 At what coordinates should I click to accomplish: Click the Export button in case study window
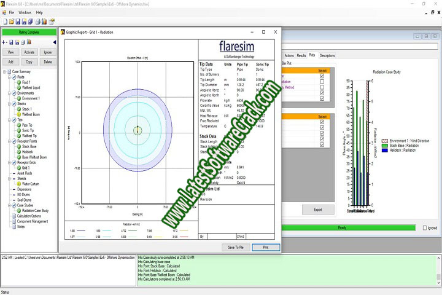pyautogui.click(x=318, y=210)
